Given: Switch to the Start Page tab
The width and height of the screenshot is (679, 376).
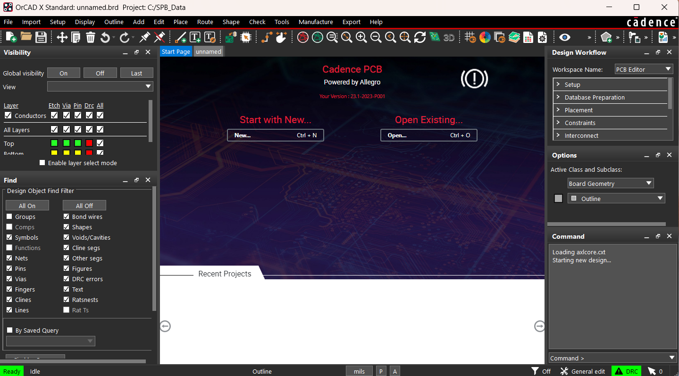Looking at the screenshot, I should 176,51.
